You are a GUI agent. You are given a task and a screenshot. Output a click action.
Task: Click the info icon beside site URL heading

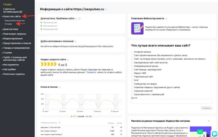[x=106, y=10]
